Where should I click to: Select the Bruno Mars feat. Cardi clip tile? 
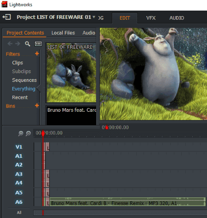click(x=71, y=115)
